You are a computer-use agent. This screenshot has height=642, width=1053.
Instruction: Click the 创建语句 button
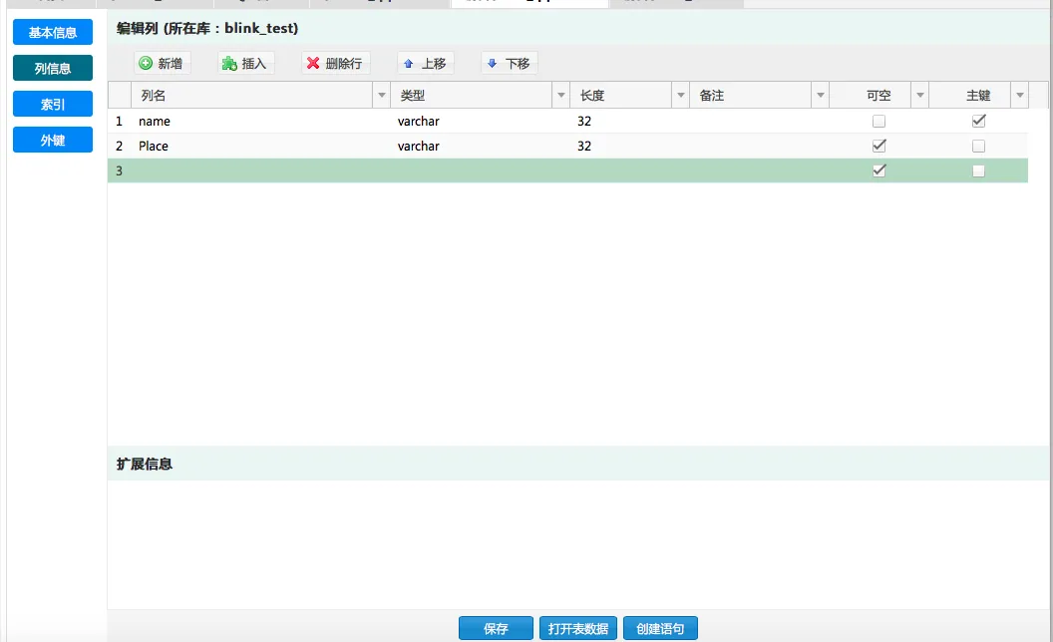point(660,629)
